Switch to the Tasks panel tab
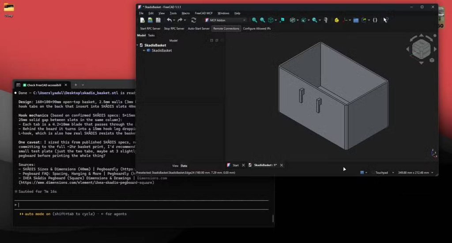 coord(151,35)
